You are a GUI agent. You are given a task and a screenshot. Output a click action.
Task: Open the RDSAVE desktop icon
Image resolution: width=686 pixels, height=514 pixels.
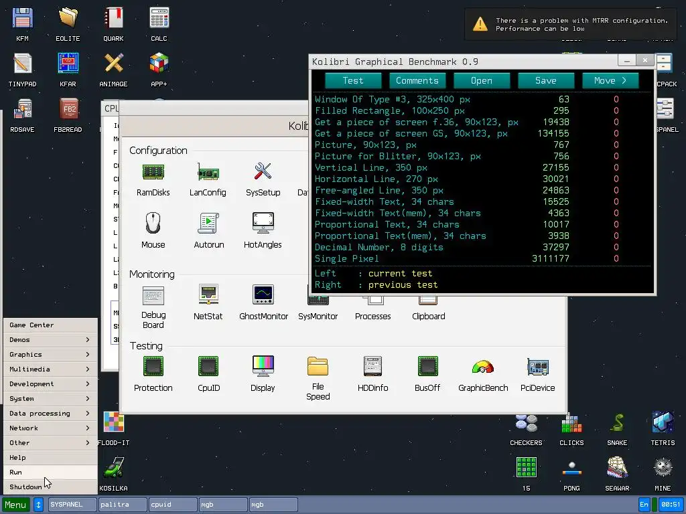point(22,109)
